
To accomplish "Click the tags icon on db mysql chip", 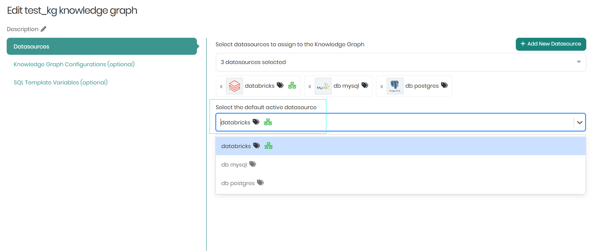I will (x=365, y=86).
